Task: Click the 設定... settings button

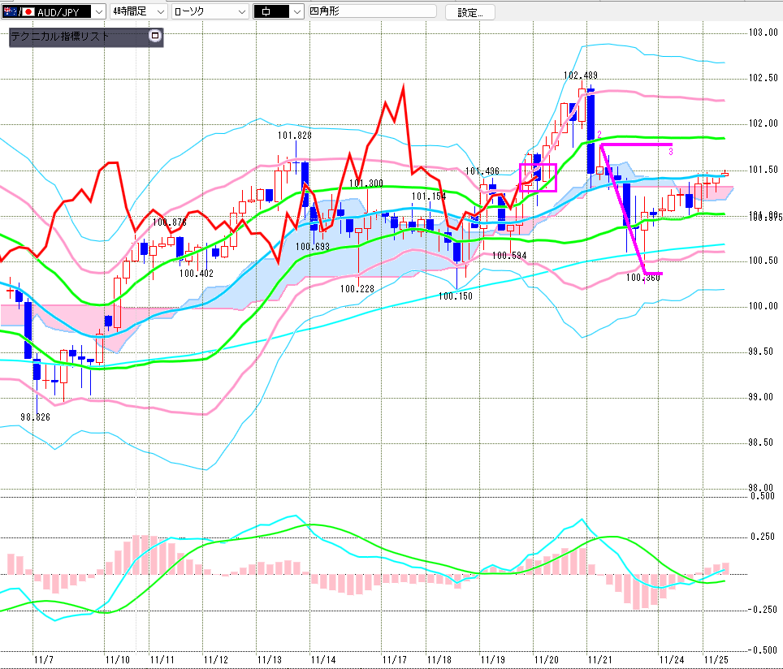Action: 469,11
